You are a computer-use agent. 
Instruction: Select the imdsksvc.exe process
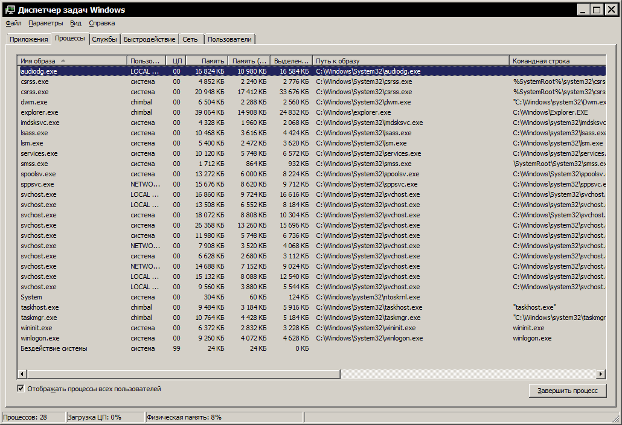(312, 123)
